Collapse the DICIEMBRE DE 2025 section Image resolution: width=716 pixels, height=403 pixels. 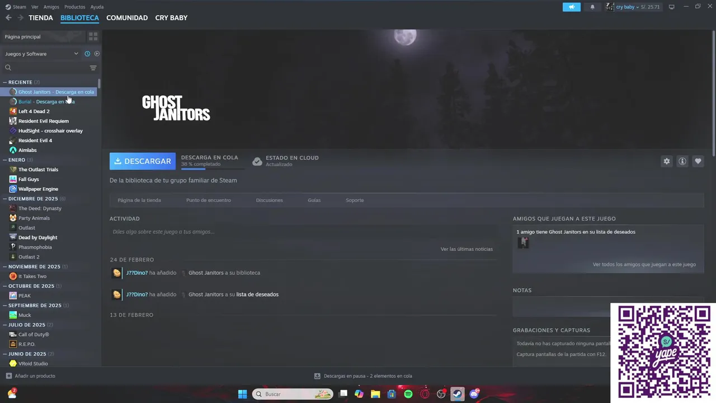tap(5, 199)
